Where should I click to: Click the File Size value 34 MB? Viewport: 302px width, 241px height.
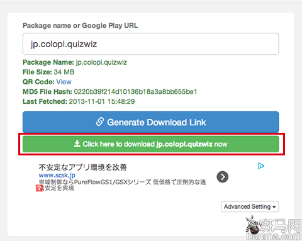pos(64,72)
